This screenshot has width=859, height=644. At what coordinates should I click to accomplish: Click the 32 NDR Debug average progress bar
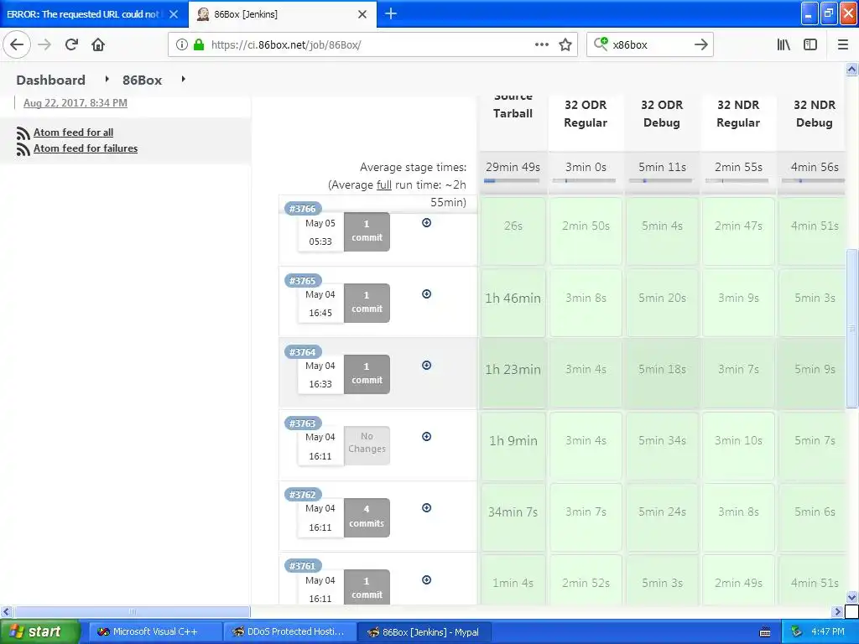coord(813,181)
